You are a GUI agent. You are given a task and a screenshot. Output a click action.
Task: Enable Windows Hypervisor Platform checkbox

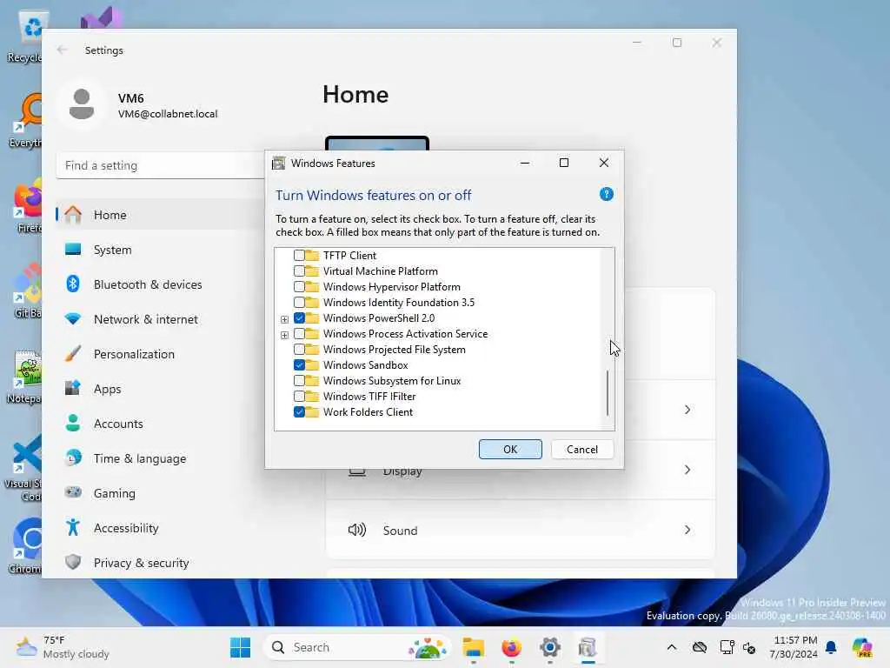pyautogui.click(x=299, y=287)
